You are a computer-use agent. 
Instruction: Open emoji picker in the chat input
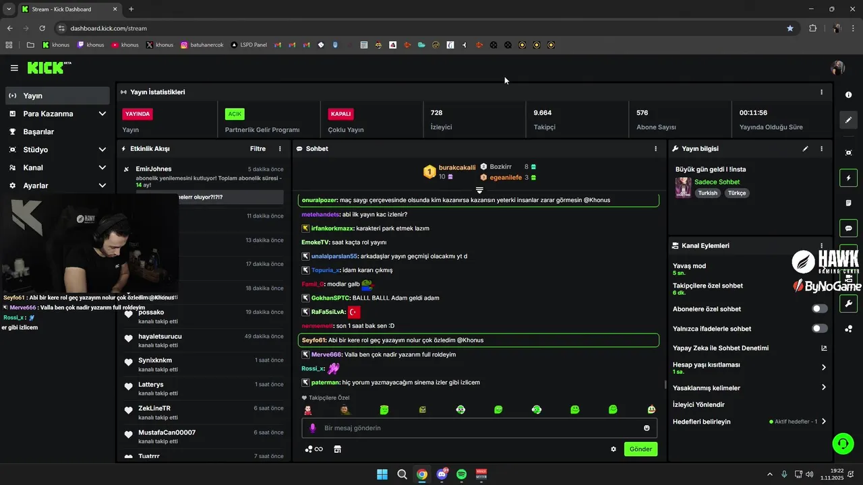click(647, 428)
